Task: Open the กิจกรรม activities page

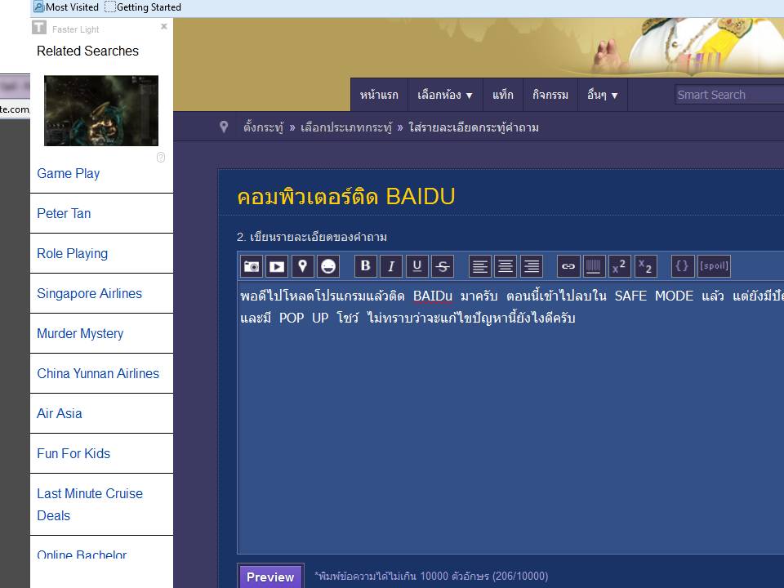Action: (x=550, y=95)
